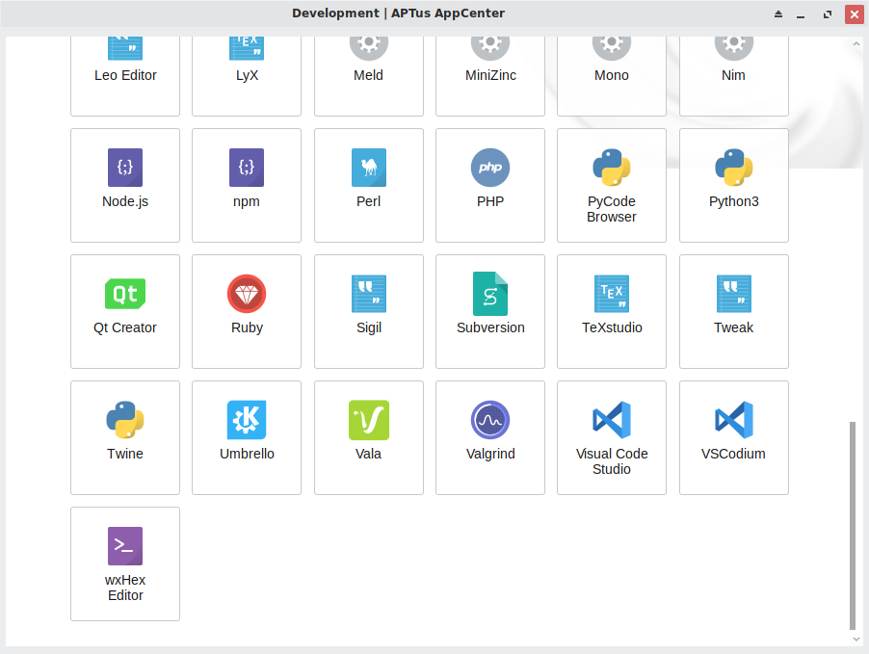
Task: Select the Ruby label text
Action: coord(247,328)
